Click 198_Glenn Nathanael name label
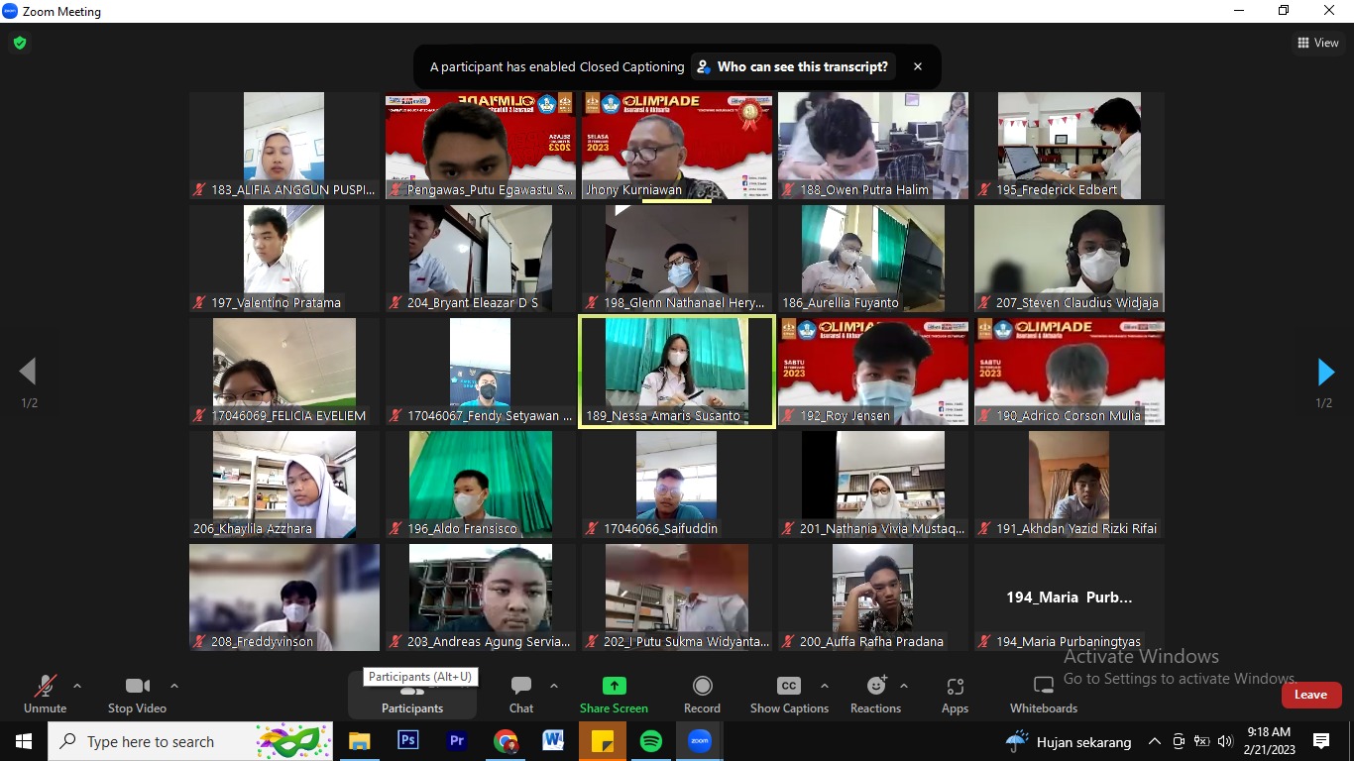This screenshot has width=1354, height=761. [x=676, y=302]
